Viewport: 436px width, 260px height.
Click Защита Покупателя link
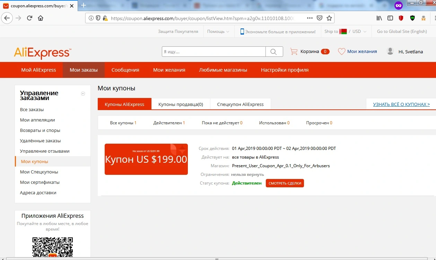coord(178,32)
